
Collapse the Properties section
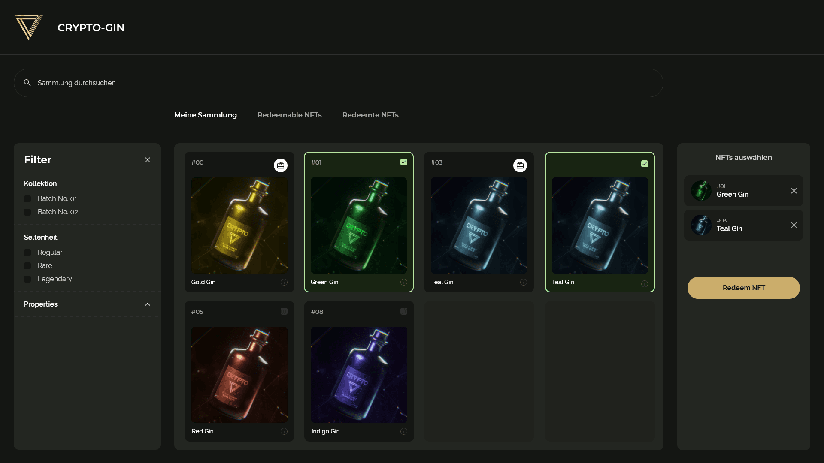click(148, 304)
